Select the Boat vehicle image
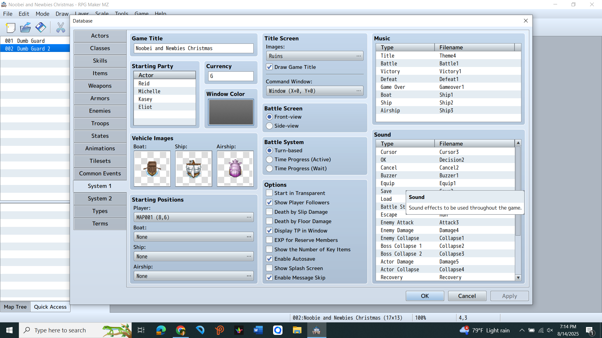This screenshot has width=602, height=338. coord(152,169)
